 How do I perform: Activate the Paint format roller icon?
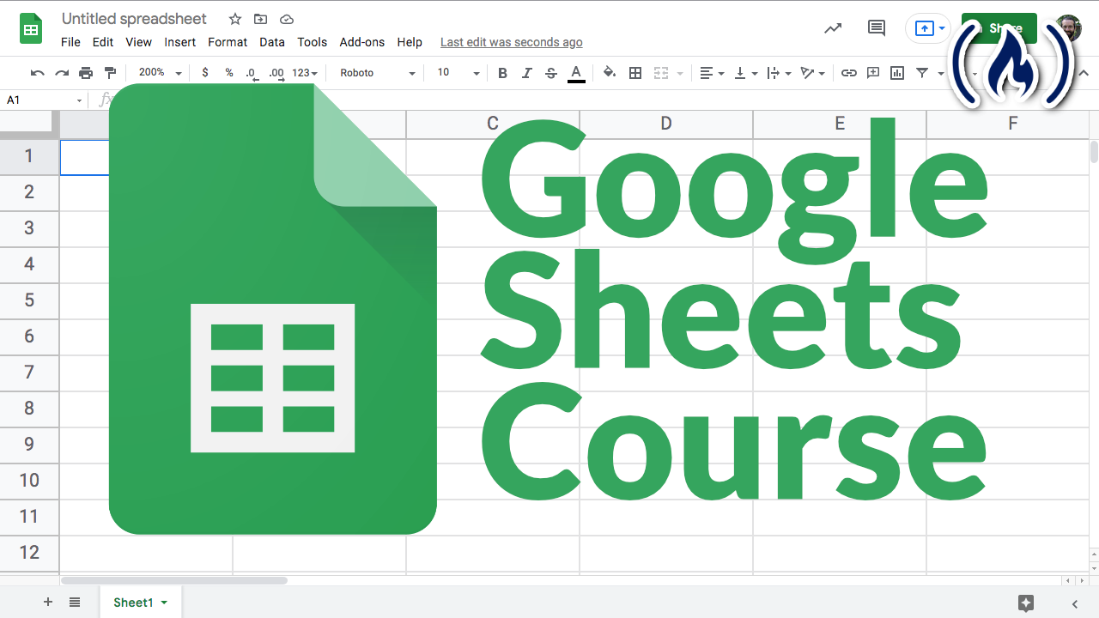[110, 73]
